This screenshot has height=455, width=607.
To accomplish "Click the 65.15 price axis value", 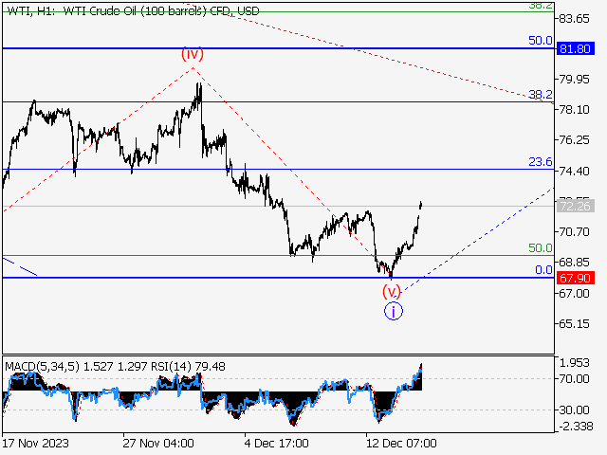I will [x=575, y=323].
